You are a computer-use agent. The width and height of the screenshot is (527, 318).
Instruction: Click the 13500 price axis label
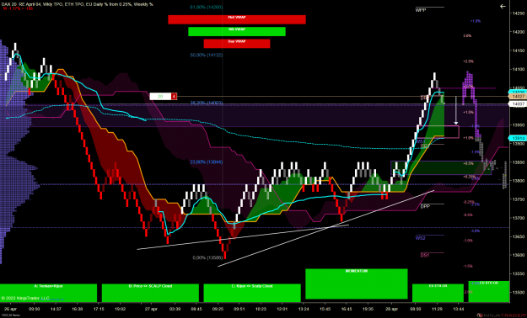[518, 292]
